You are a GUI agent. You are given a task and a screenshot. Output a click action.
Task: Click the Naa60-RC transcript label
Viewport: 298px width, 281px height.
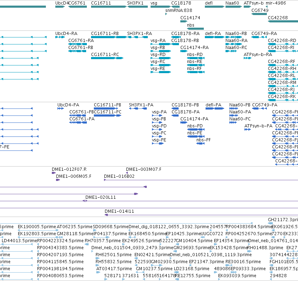[x=236, y=48]
